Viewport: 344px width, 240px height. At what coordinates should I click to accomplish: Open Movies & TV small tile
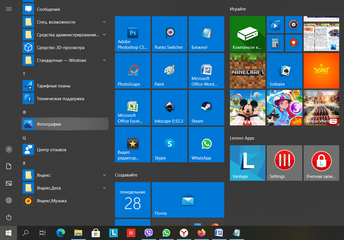275,25
